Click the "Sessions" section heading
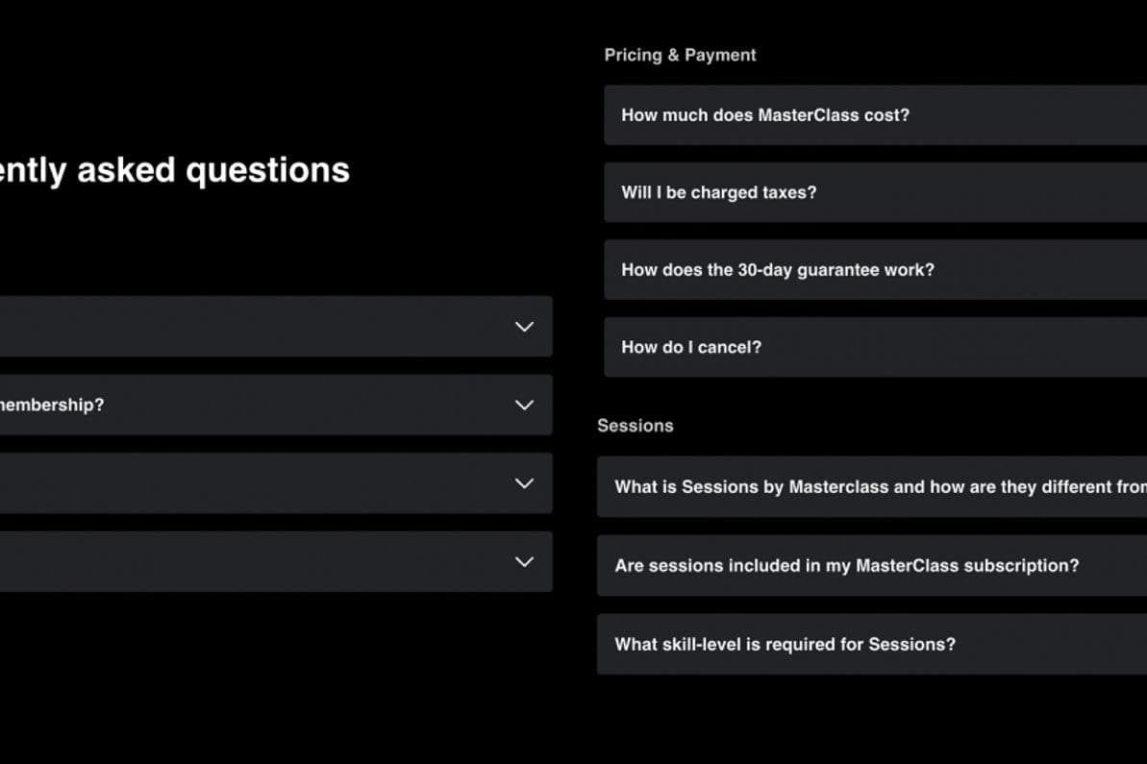Viewport: 1147px width, 764px height. pyautogui.click(x=636, y=425)
